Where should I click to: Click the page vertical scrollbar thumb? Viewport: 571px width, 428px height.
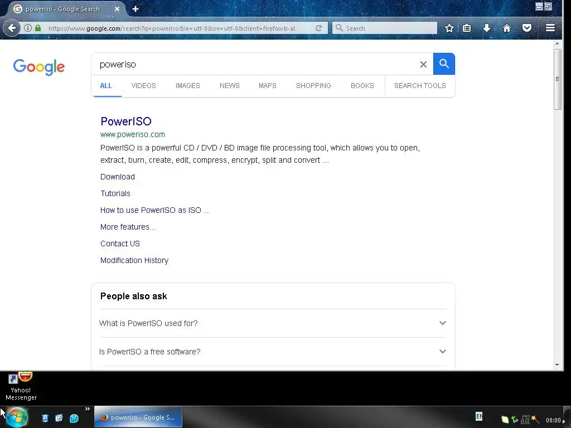click(x=557, y=79)
